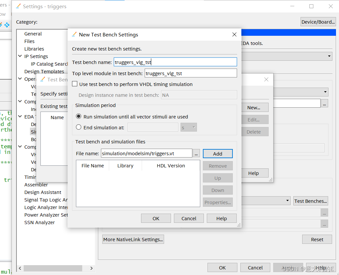Select Design Templates category
This screenshot has height=275, width=339.
pyautogui.click(x=44, y=72)
